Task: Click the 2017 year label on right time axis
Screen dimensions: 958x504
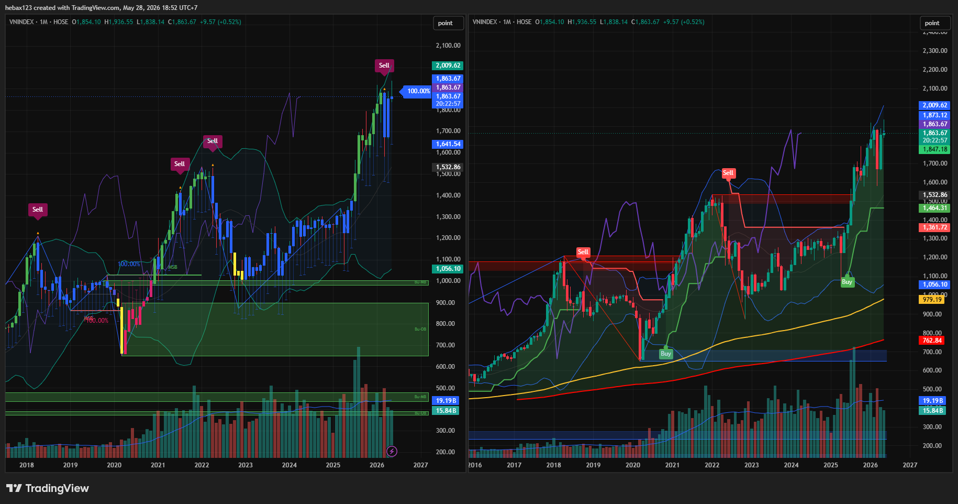Action: (514, 465)
